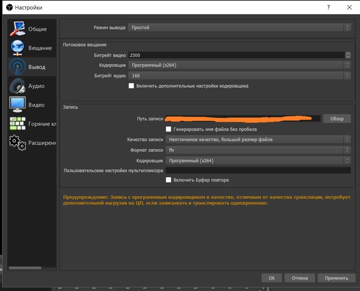Open the Recording quality dropdown
This screenshot has height=291, width=360.
[x=258, y=140]
